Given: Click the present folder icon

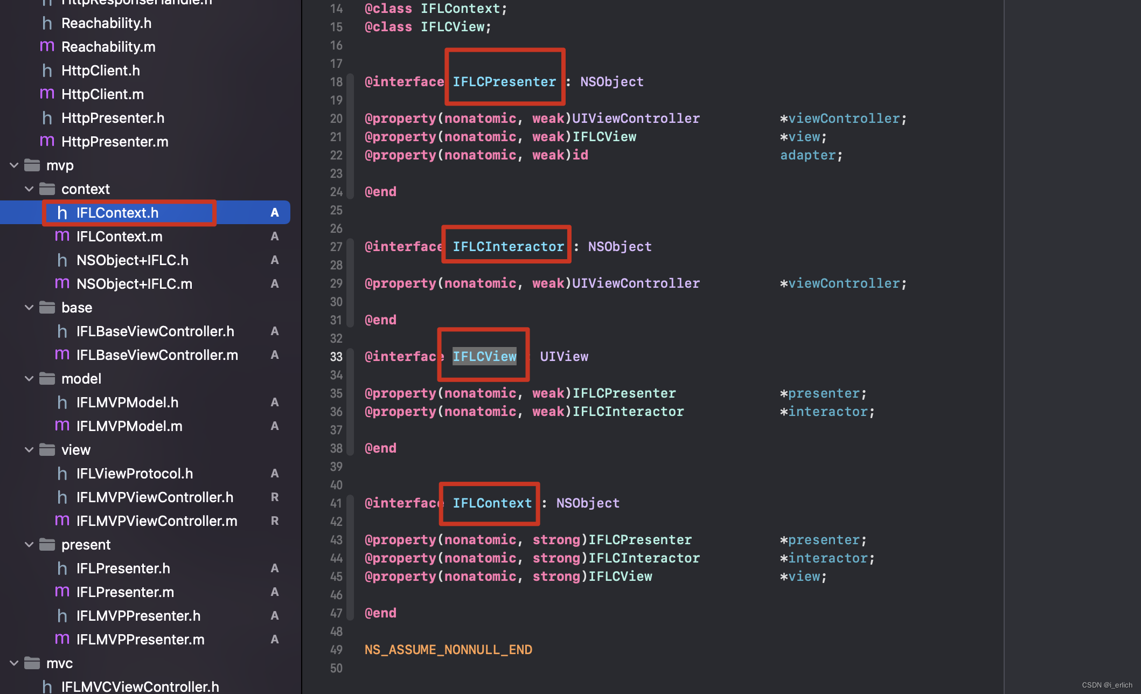Looking at the screenshot, I should click(x=47, y=545).
